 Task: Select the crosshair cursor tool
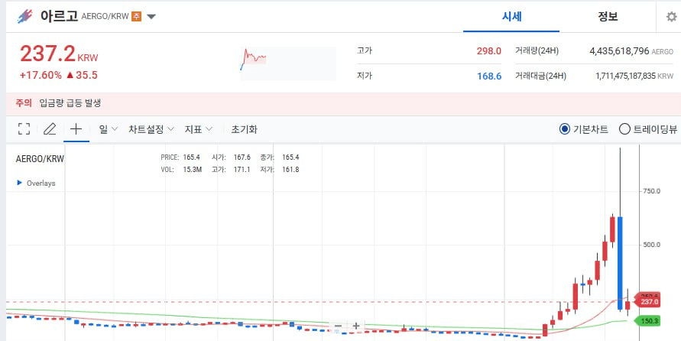tap(76, 129)
